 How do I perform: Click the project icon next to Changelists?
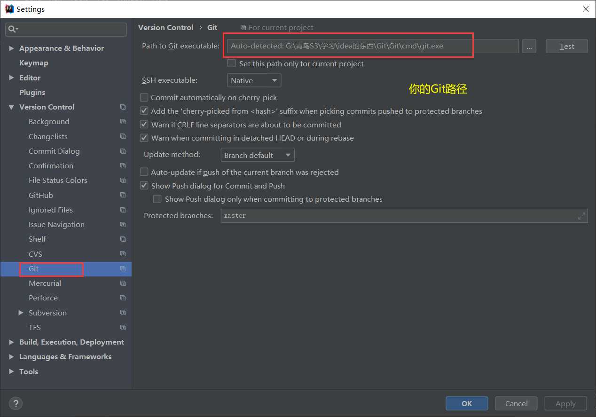pos(123,136)
